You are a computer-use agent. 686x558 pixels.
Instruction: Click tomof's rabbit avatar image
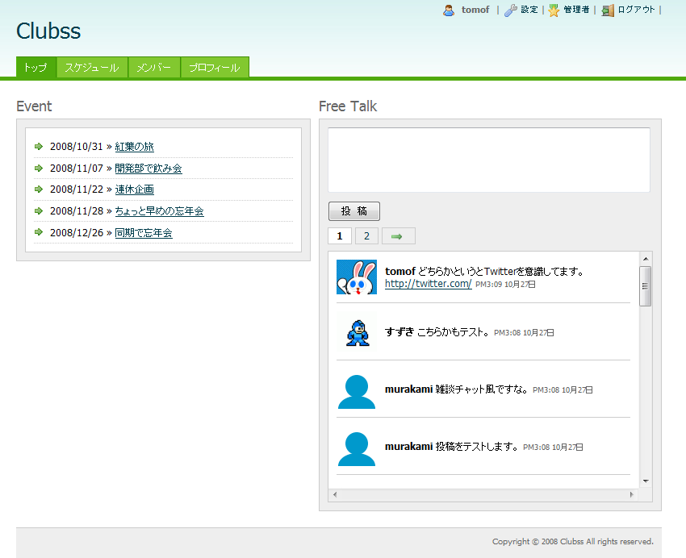(x=356, y=277)
